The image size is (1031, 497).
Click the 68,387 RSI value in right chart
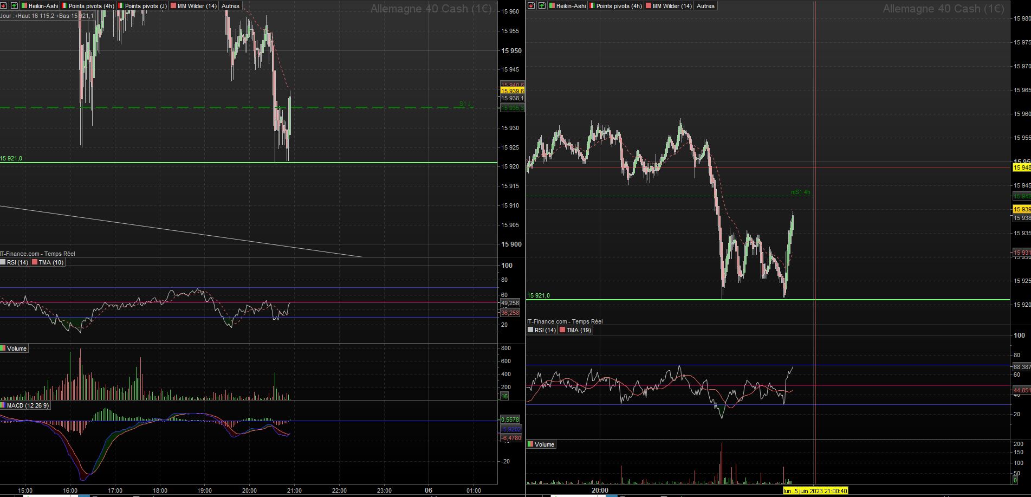[x=1022, y=367]
